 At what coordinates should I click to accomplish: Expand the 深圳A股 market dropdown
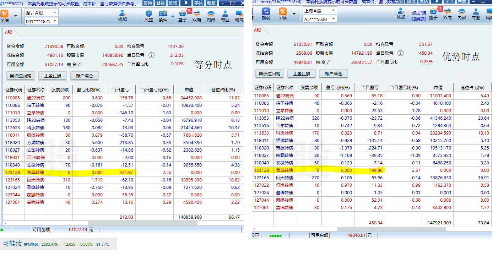coord(55,12)
